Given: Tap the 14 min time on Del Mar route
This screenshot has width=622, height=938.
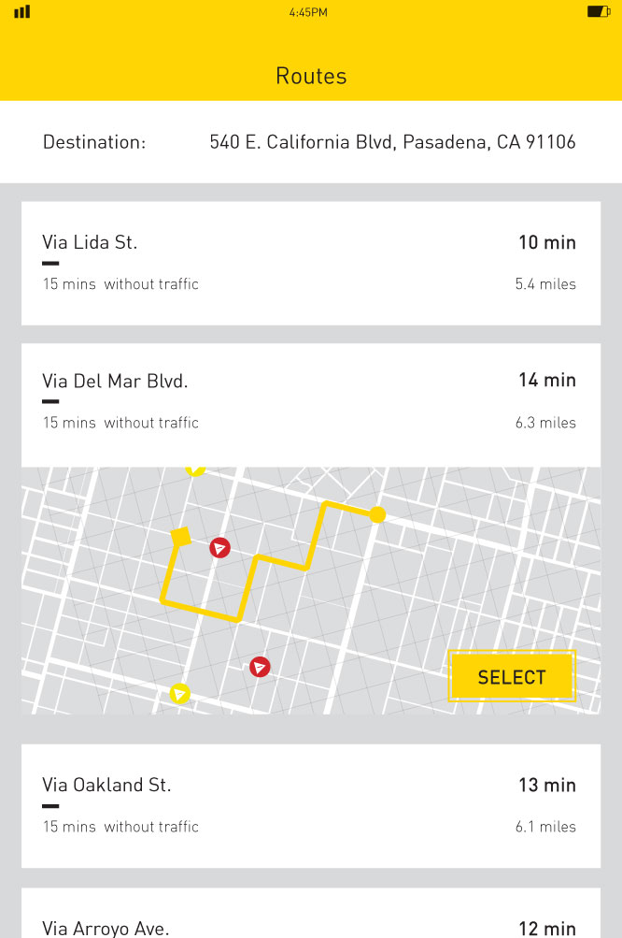Looking at the screenshot, I should point(547,381).
